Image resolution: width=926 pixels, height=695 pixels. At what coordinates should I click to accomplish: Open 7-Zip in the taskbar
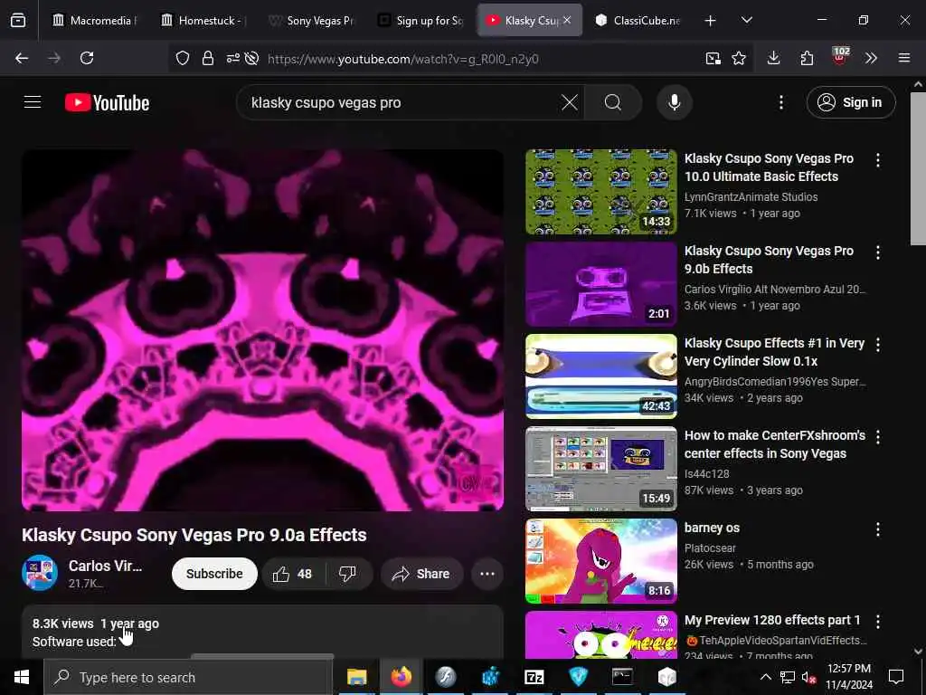click(534, 677)
